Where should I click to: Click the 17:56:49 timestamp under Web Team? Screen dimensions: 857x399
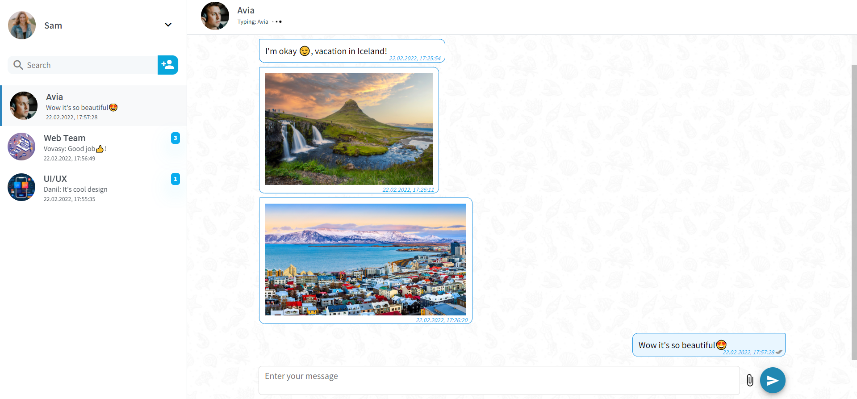click(69, 159)
